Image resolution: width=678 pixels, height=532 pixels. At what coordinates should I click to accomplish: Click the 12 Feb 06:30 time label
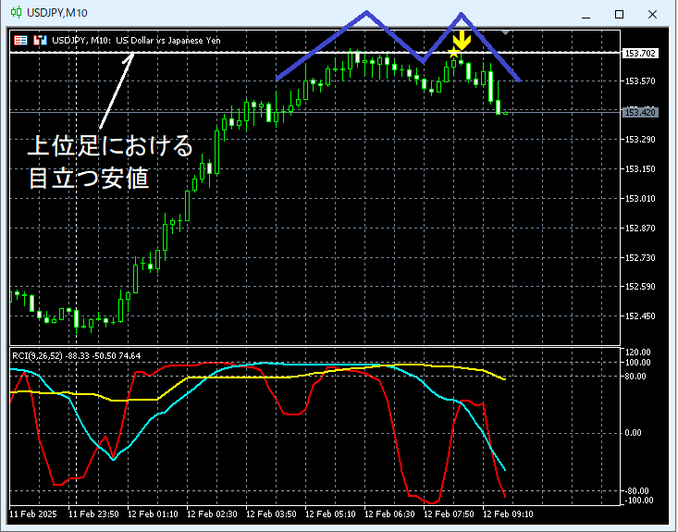coord(390,514)
